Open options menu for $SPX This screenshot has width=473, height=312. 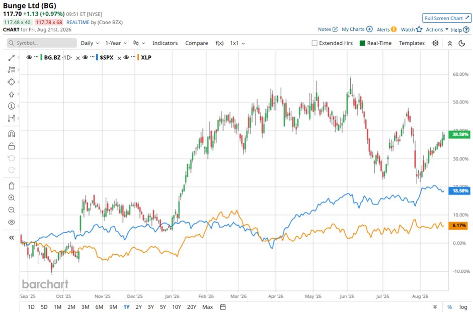coord(92,57)
